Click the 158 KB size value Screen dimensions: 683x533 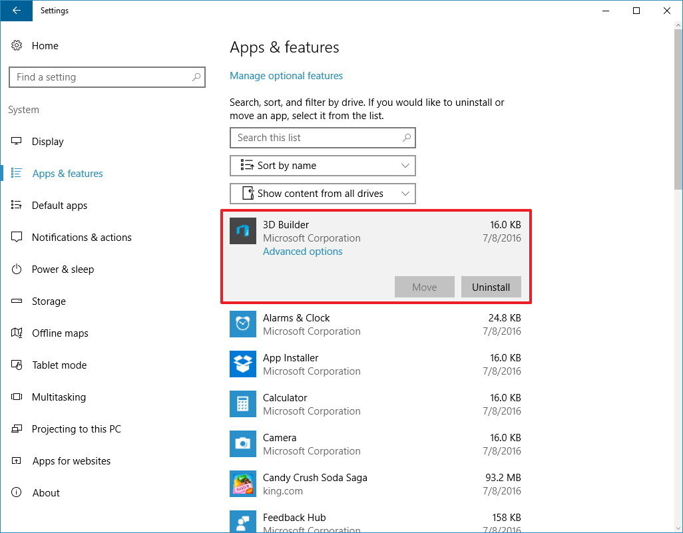(507, 517)
